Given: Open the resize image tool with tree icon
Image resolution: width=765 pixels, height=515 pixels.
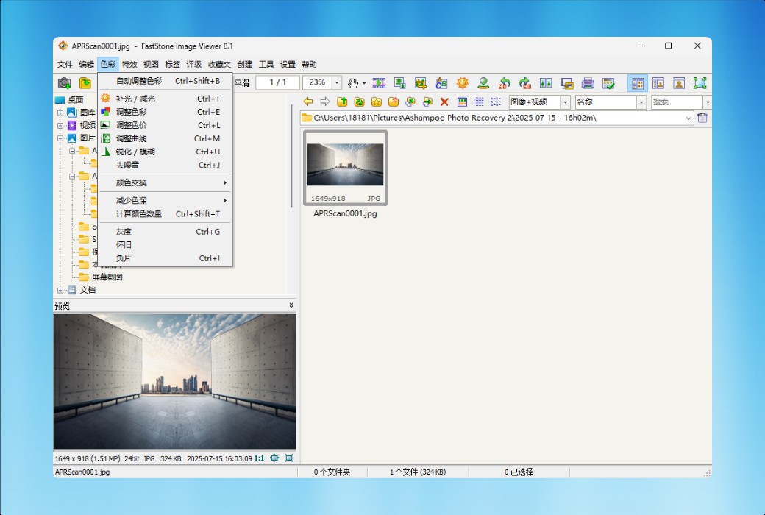Looking at the screenshot, I should click(x=400, y=83).
